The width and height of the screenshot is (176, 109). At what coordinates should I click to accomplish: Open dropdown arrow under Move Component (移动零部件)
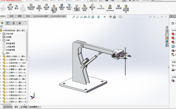pos(46,13)
